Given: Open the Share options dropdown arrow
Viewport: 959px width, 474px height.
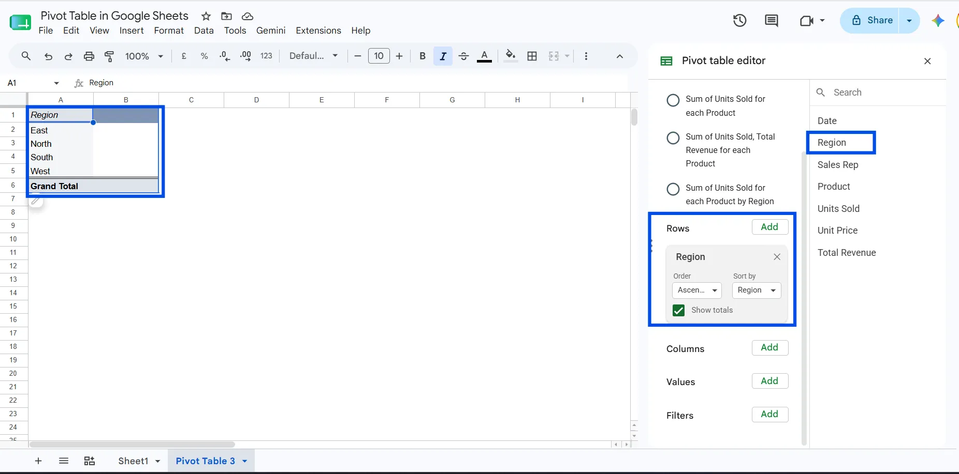Looking at the screenshot, I should [909, 21].
